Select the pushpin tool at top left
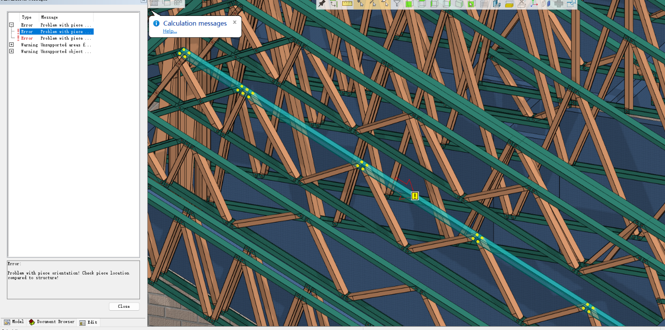Viewport: 665px width, 330px height. click(x=323, y=4)
